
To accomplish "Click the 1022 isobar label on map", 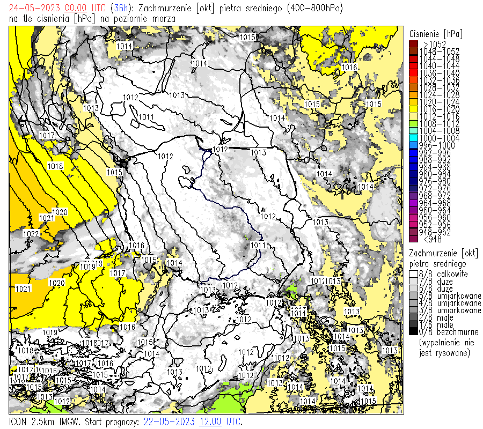I will [x=31, y=234].
